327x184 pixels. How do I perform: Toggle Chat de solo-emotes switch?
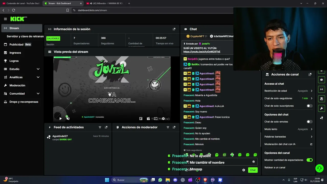tap(310, 122)
